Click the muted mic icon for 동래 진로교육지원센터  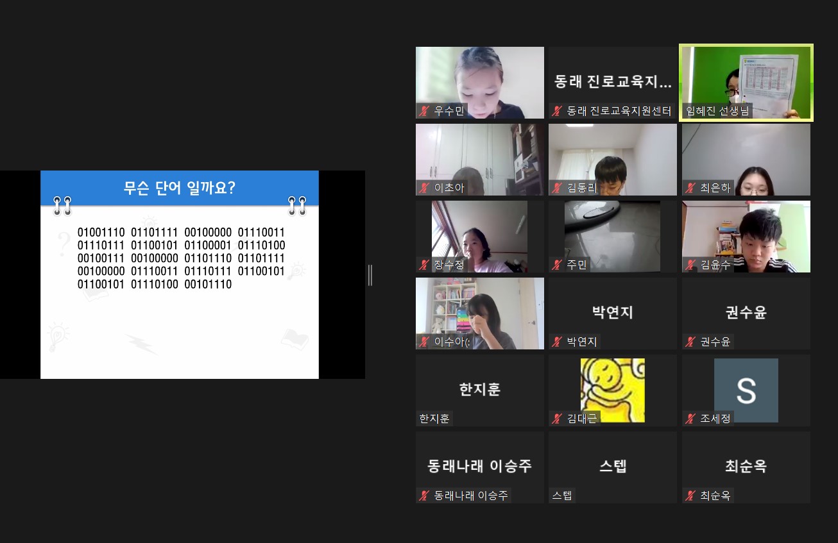pos(557,111)
